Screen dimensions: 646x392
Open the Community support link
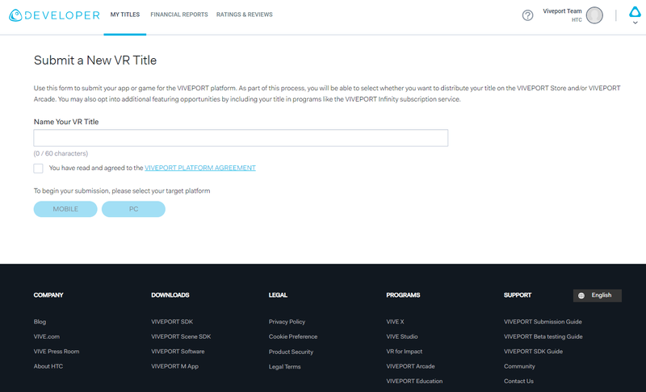[x=519, y=366]
